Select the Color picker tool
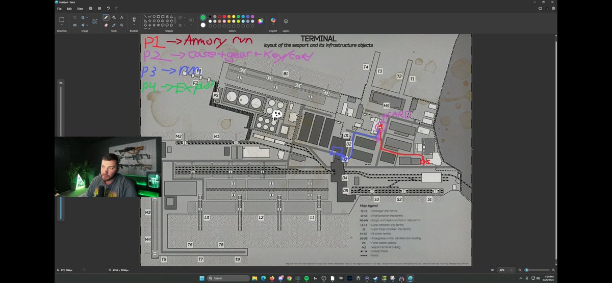The width and height of the screenshot is (612, 283). coord(114,25)
